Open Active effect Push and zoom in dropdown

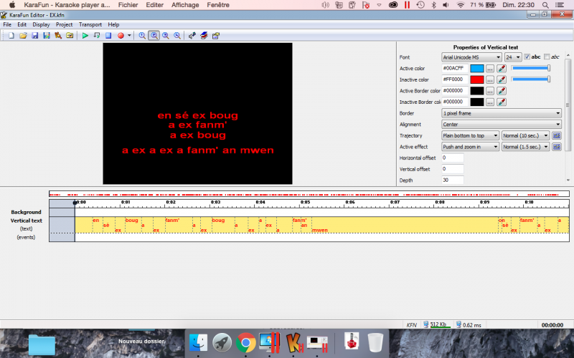point(470,147)
